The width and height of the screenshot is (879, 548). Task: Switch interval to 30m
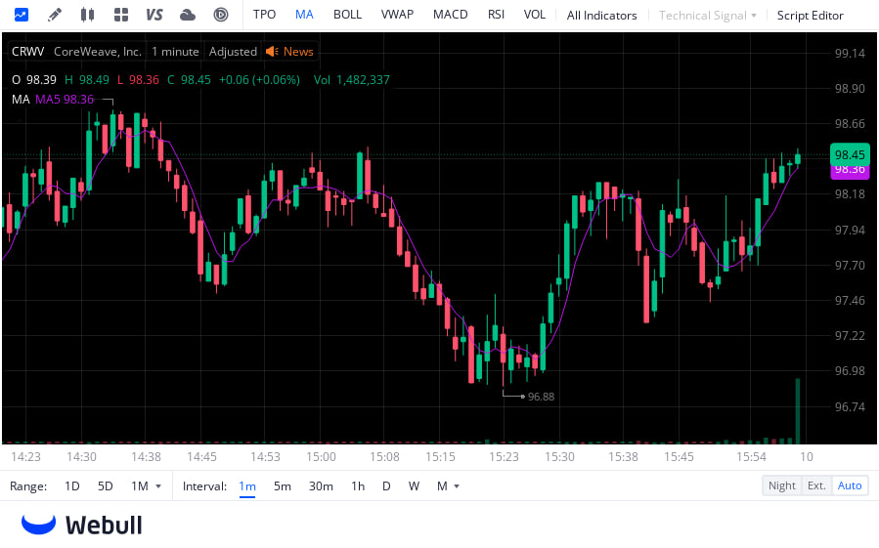pyautogui.click(x=322, y=486)
